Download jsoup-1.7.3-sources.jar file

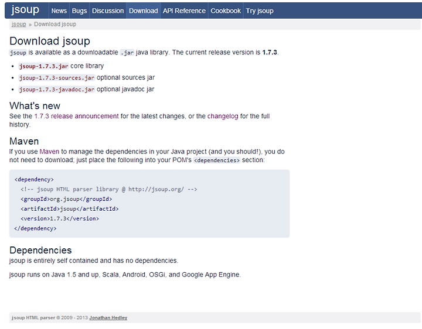[56, 78]
